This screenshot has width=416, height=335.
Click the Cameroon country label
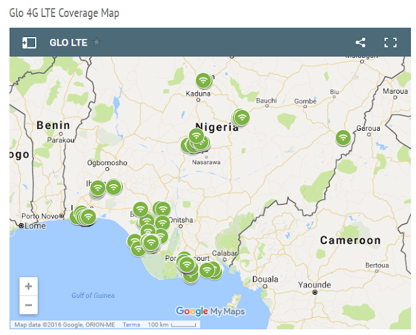[x=350, y=241]
